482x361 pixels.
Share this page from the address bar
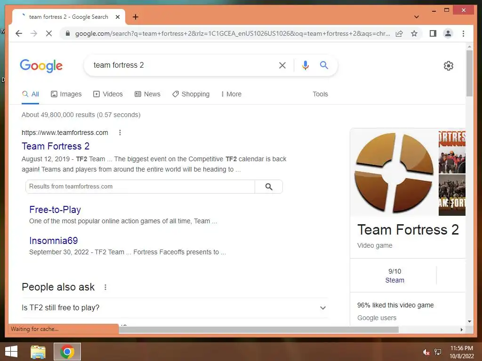click(399, 33)
